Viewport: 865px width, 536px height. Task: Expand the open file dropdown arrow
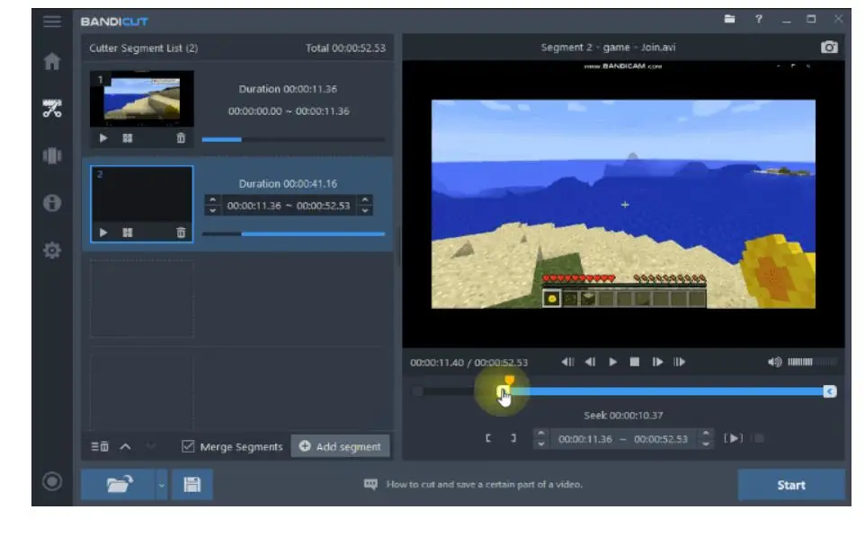click(x=162, y=485)
